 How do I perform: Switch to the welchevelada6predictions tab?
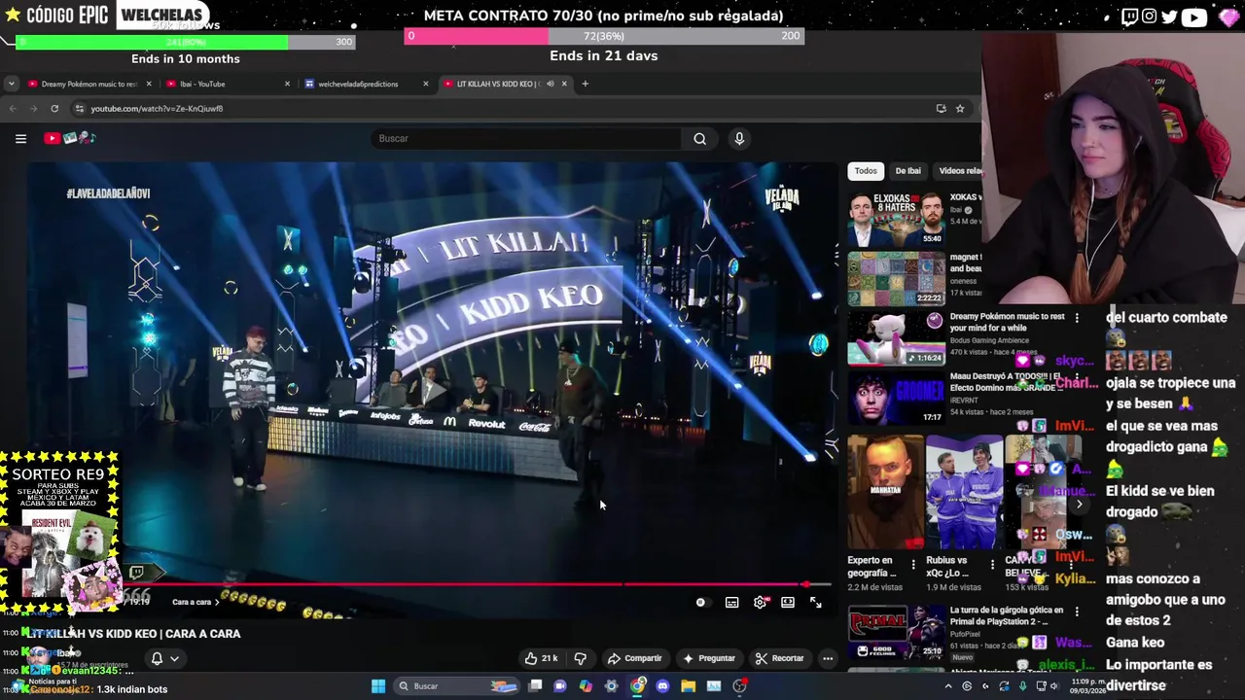click(x=365, y=84)
